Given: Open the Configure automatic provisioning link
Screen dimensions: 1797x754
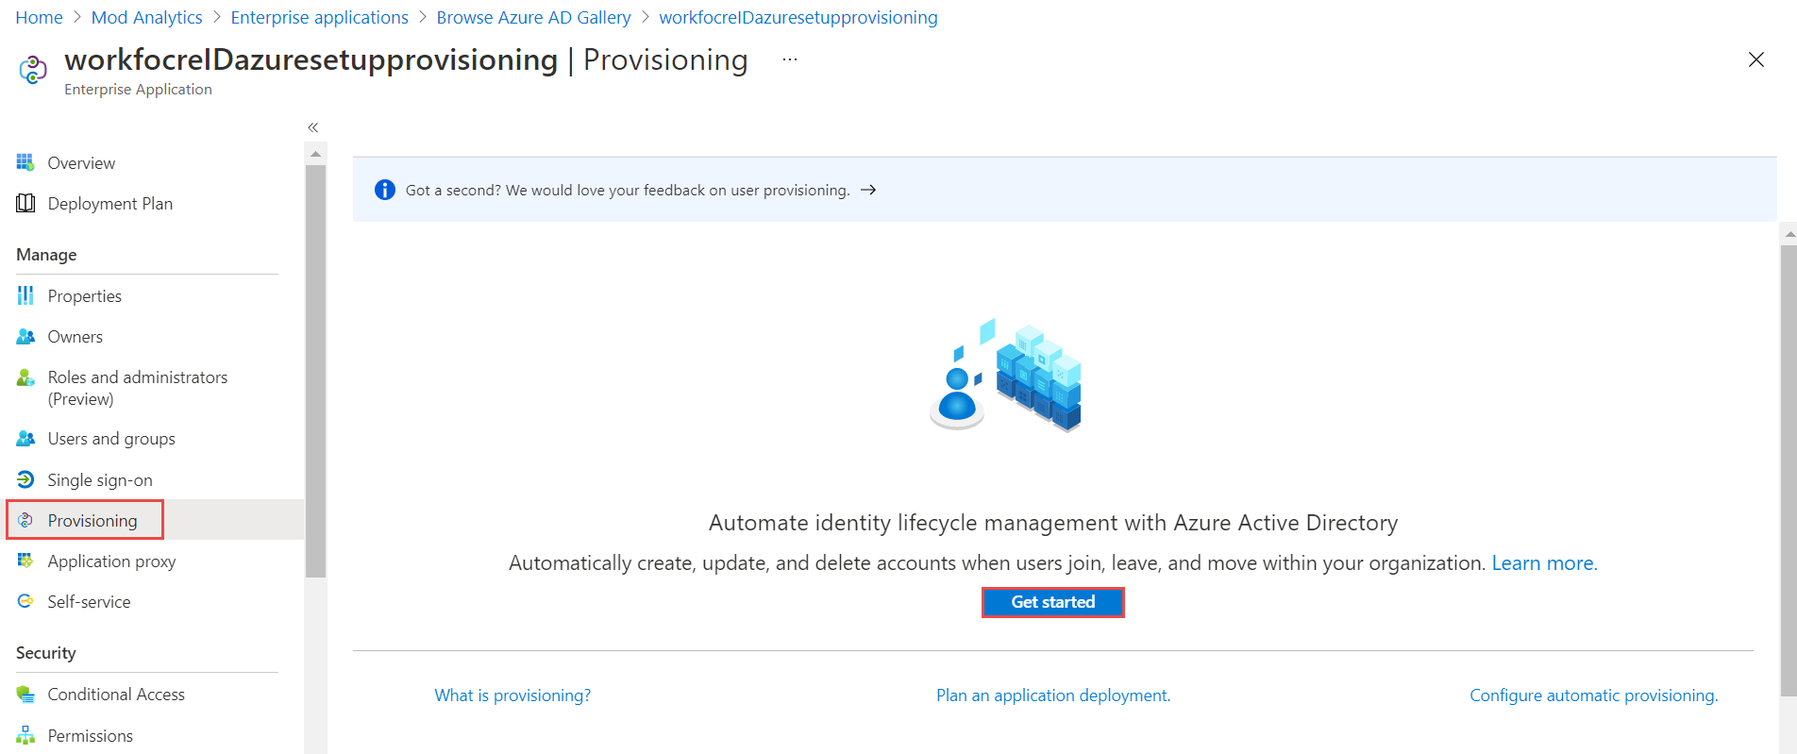Looking at the screenshot, I should pos(1594,695).
